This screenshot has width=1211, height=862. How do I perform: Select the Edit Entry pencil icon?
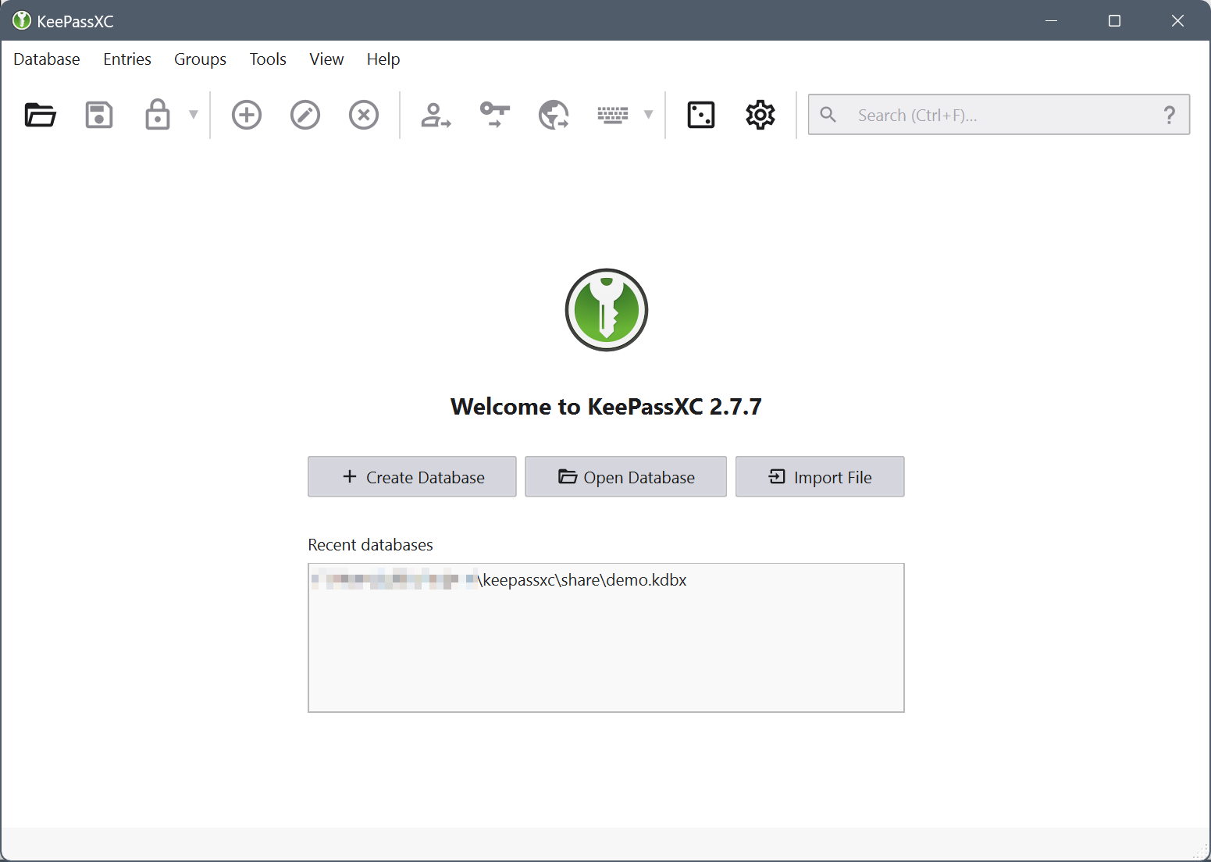click(x=305, y=115)
